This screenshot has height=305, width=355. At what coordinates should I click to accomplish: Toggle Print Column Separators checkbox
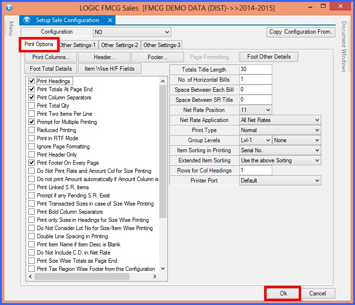point(31,97)
